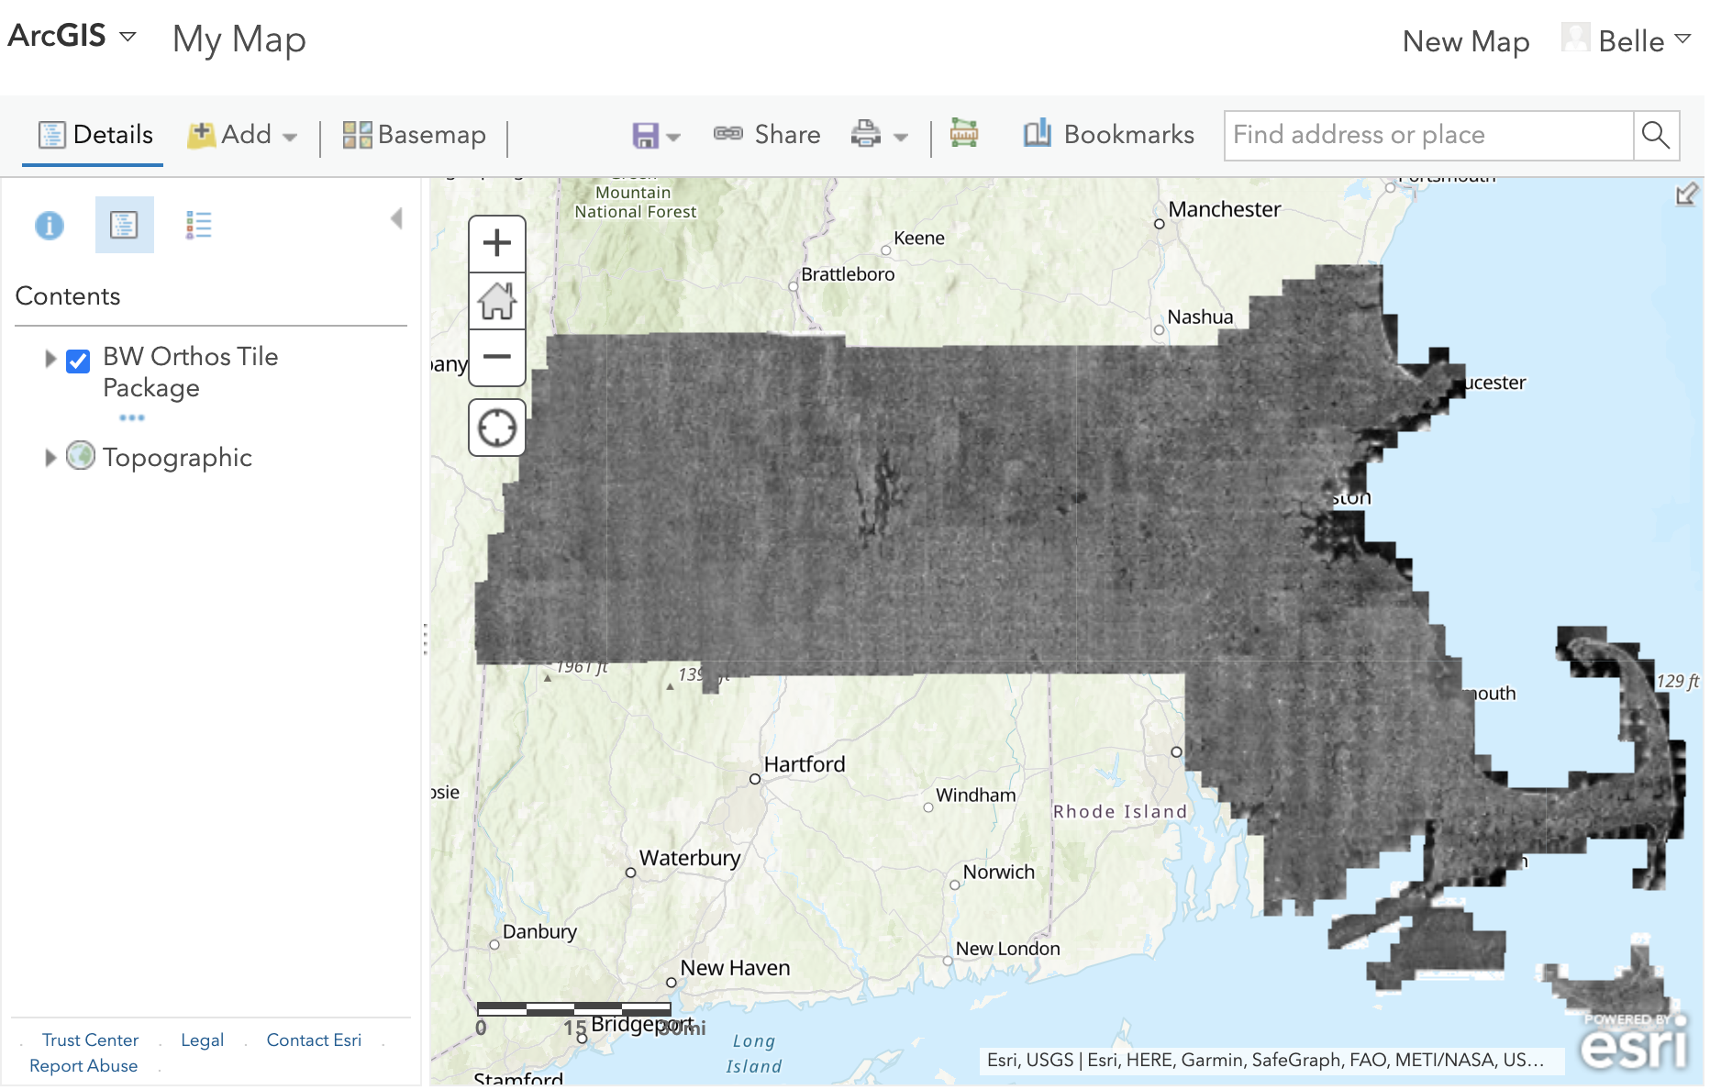Click the Esri logo on map

pos(1634,1042)
